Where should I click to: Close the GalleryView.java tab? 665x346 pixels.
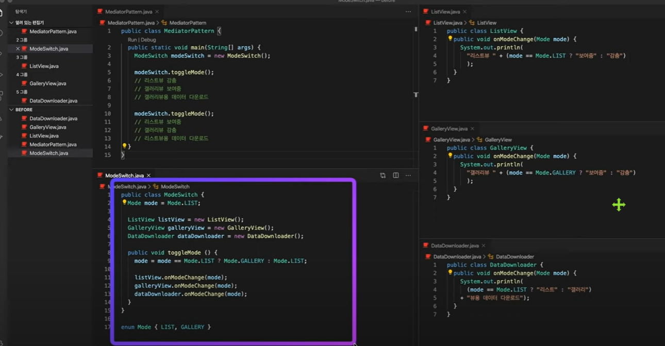pyautogui.click(x=473, y=128)
